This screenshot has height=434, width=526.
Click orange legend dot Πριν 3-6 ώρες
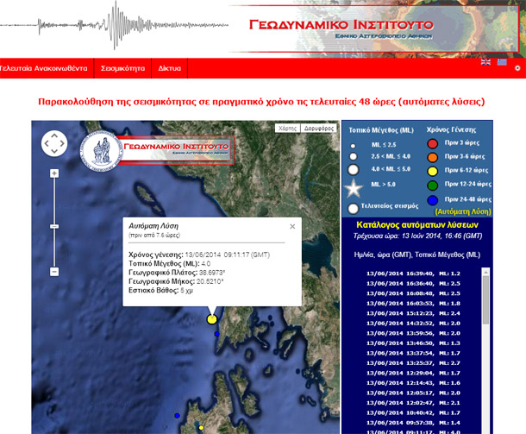tap(433, 157)
